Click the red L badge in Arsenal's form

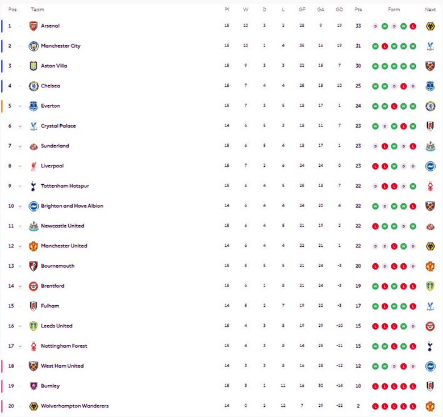(413, 26)
